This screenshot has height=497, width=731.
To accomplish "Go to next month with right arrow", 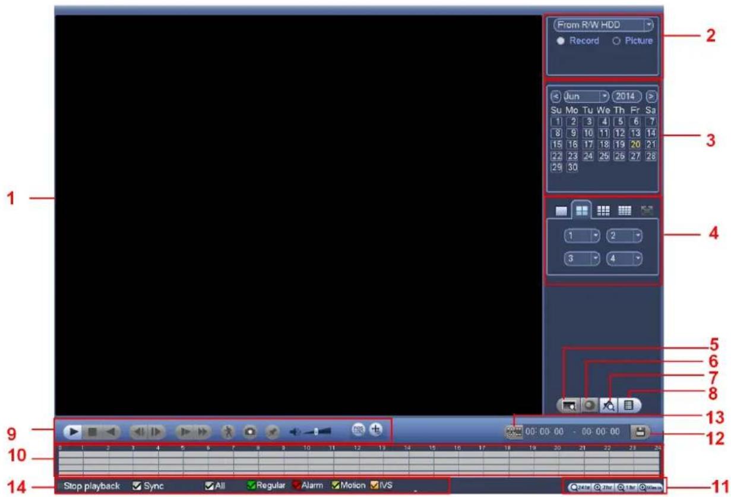I will tap(651, 95).
